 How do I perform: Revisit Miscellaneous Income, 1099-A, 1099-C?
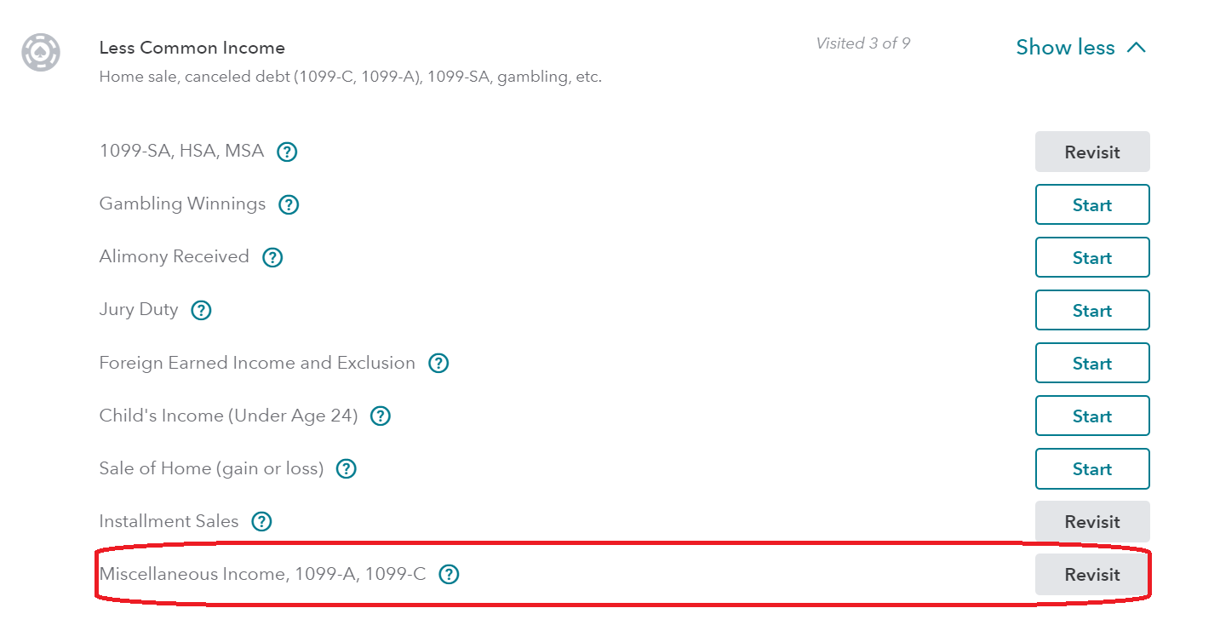pos(1092,575)
